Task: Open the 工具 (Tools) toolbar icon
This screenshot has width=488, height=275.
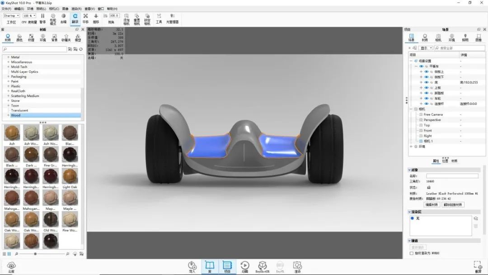Action: [159, 18]
